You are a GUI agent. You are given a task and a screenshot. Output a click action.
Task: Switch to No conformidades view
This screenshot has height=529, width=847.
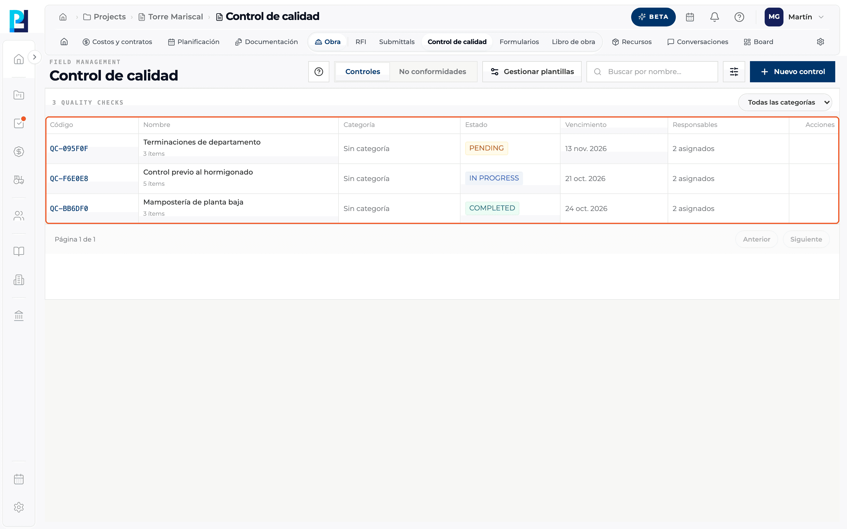(432, 72)
